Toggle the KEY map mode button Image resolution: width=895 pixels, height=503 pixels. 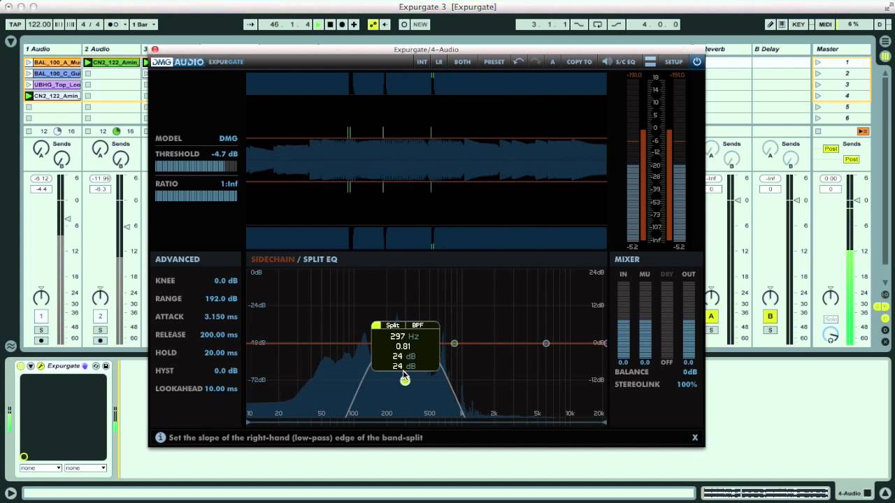click(x=799, y=24)
